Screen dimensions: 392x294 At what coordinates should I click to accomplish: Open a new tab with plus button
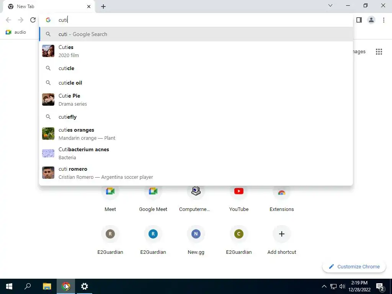coord(103,7)
